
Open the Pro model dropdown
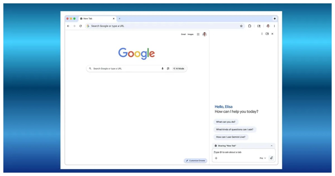click(263, 158)
